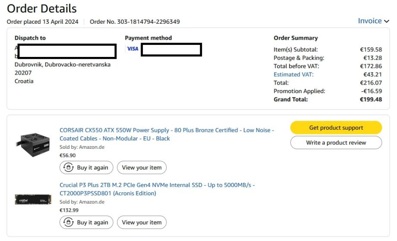The width and height of the screenshot is (397, 241).
Task: Click the Promotion Applied amount
Action: [372, 91]
